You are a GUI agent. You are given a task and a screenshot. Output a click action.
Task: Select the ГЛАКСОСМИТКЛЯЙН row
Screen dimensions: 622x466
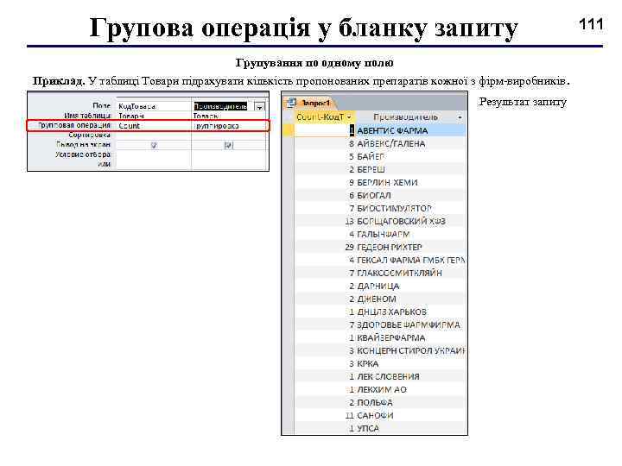[x=380, y=273]
